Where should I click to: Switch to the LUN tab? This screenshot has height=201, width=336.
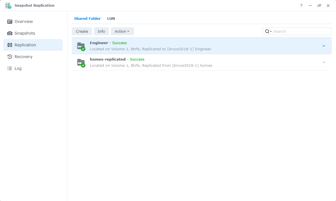click(111, 19)
